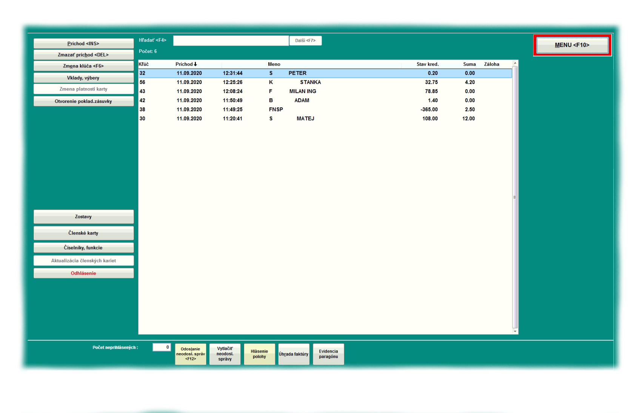Sort by Príchod column header

point(186,64)
